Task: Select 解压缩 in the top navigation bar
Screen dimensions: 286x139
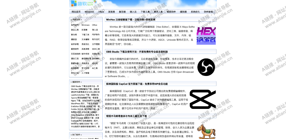Action: 122,12
